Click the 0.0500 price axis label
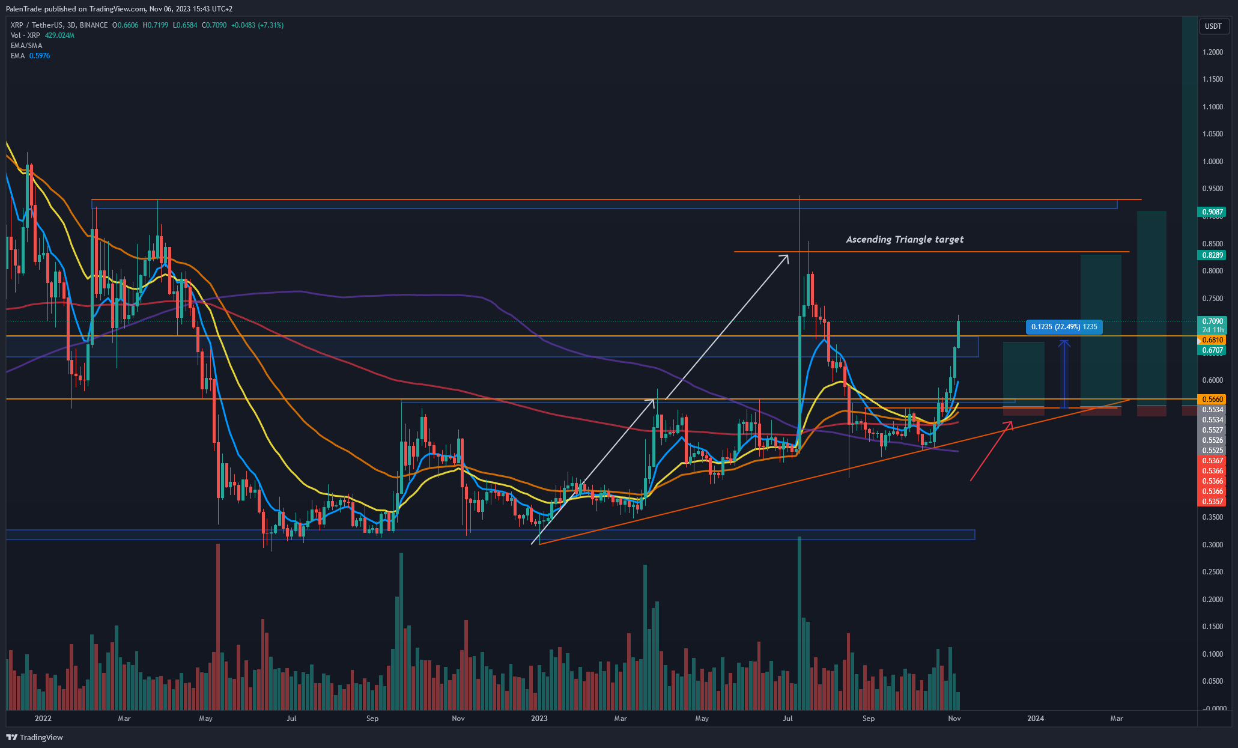Screen dimensions: 1238x748 point(1213,681)
